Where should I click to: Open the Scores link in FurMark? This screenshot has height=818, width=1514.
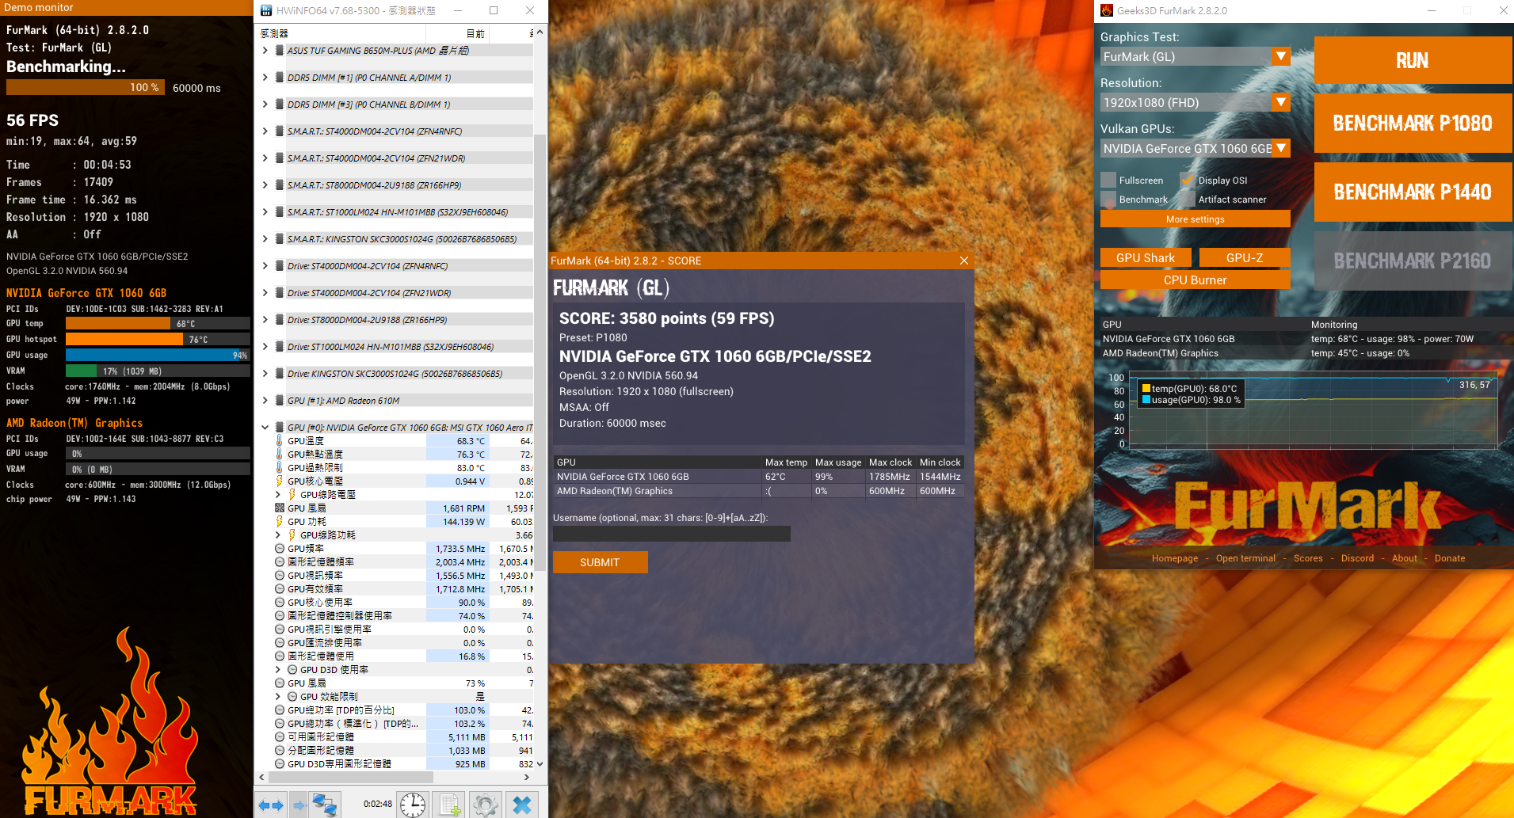1308,558
